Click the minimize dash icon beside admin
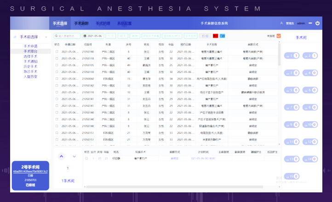 [309, 23]
